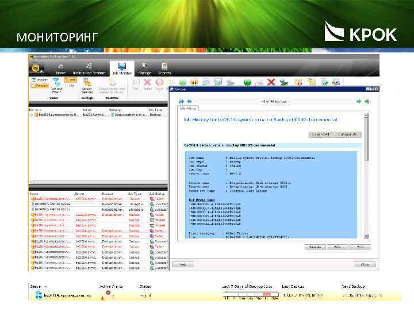Sort upper jobs list by Name header

tap(36, 110)
